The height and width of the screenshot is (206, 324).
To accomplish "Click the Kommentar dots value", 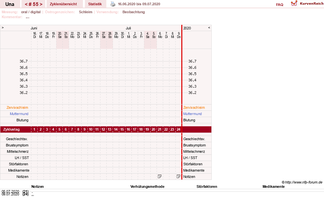I will (27, 17).
